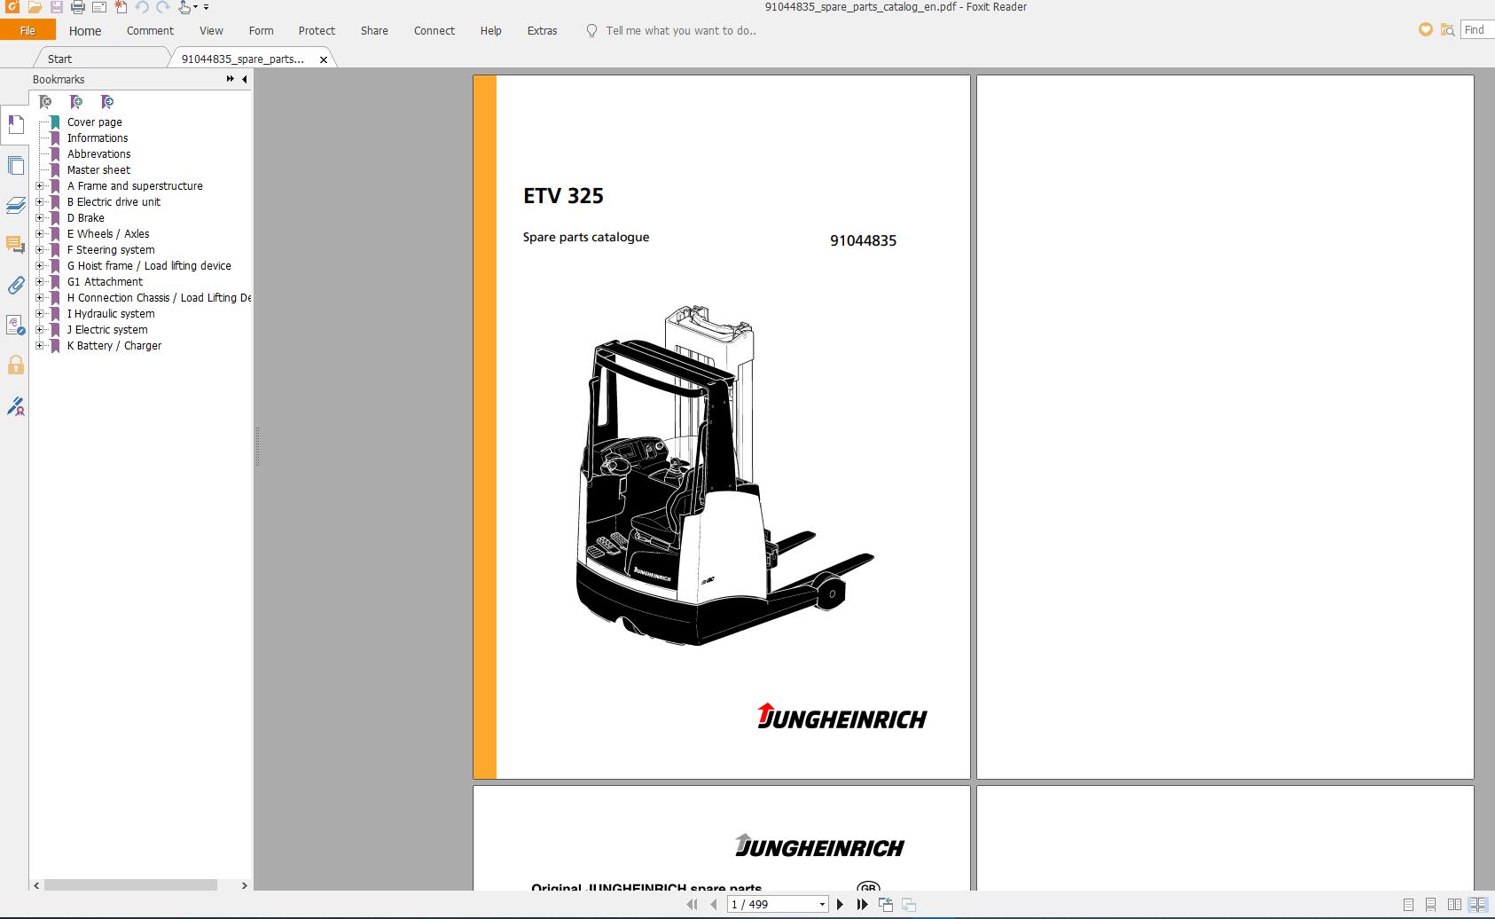The height and width of the screenshot is (919, 1495).
Task: Jump to the Master sheet bookmark
Action: 98,170
